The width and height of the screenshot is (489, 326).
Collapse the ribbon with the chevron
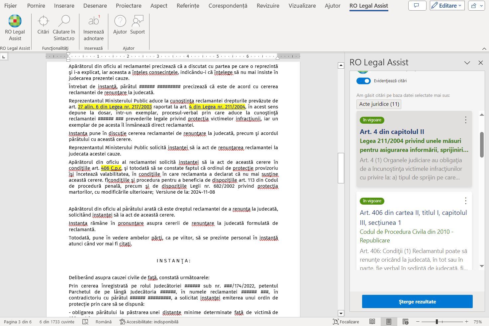[484, 48]
